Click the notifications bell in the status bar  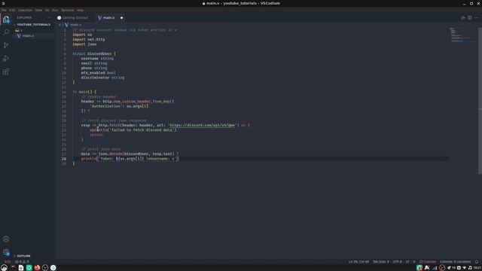477,262
